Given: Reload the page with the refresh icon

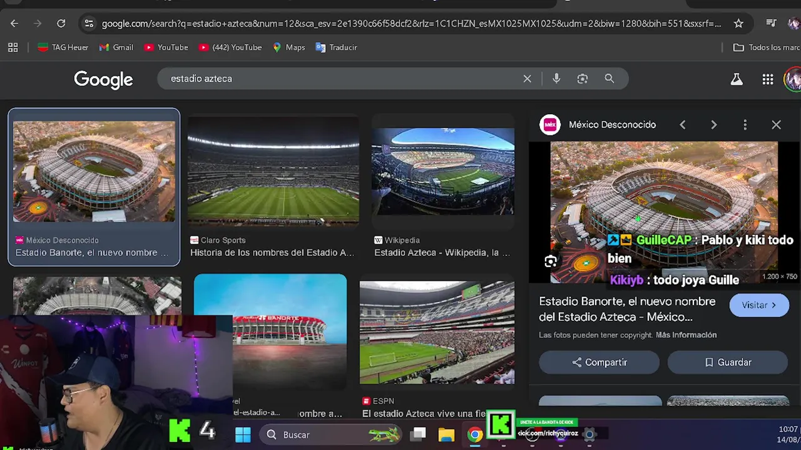Looking at the screenshot, I should tap(61, 23).
